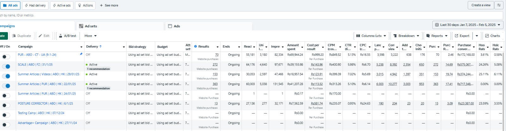Open the Charts panel
The height and width of the screenshot is (131, 506).
tap(492, 36)
